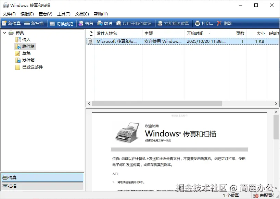Click the list's left horizontal scroll arrow
Image resolution: width=280 pixels, height=199 pixels.
(89, 103)
